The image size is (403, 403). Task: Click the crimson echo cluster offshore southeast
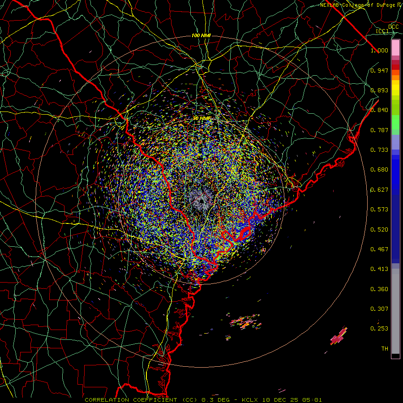(x=339, y=336)
